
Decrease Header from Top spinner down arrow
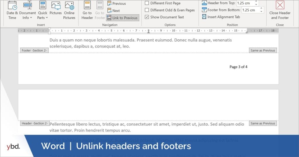[256, 4]
